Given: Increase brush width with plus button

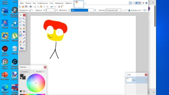Looking at the screenshot, I should (x=57, y=10).
